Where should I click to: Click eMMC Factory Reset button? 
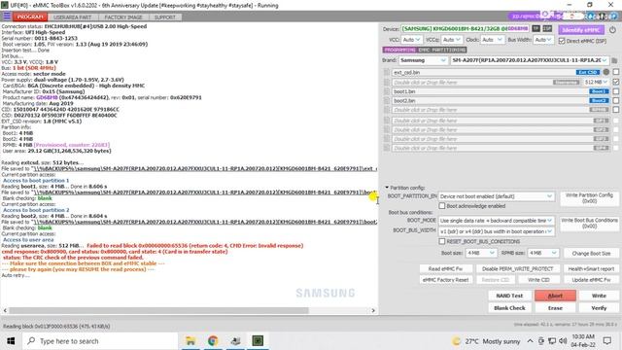click(445, 280)
